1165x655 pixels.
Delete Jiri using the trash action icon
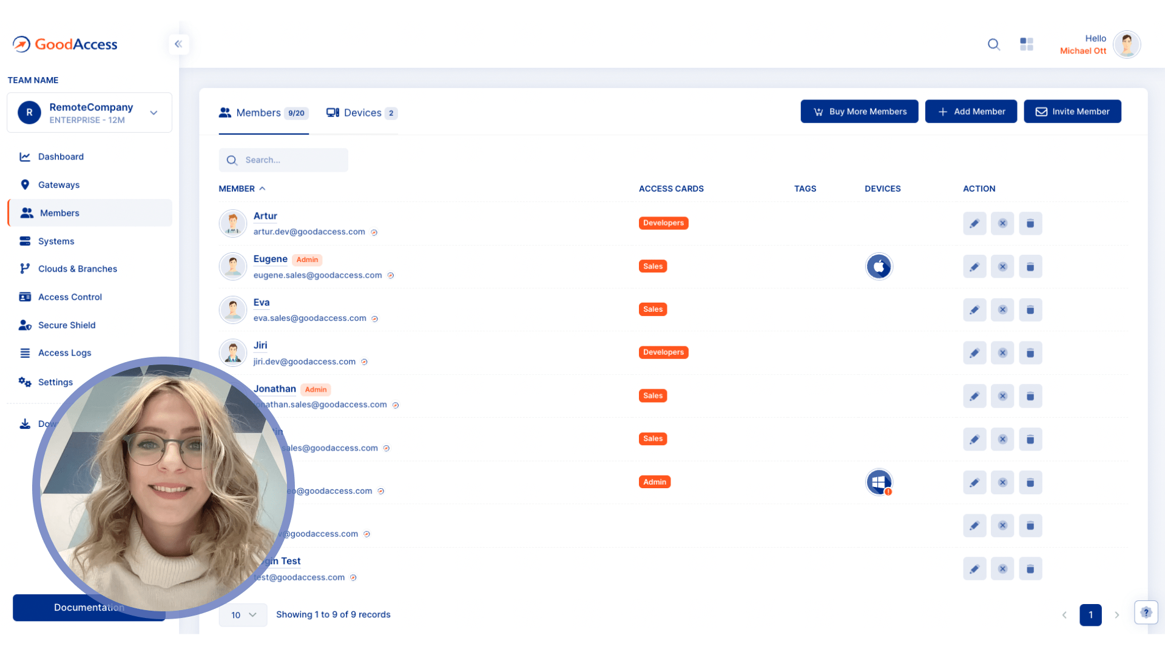pos(1030,352)
